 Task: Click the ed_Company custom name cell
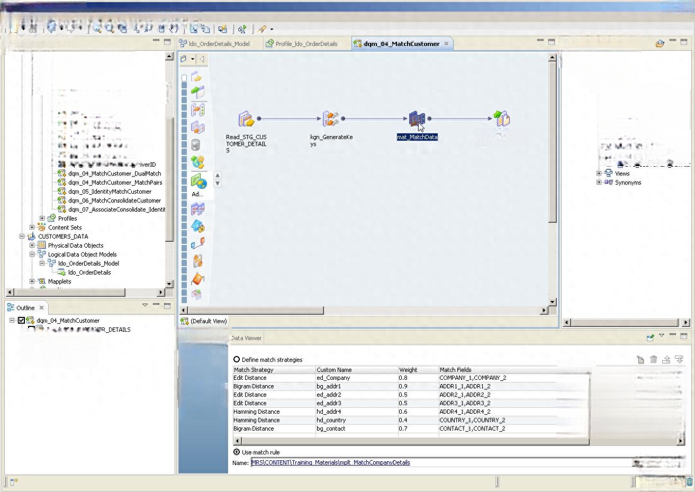point(357,378)
